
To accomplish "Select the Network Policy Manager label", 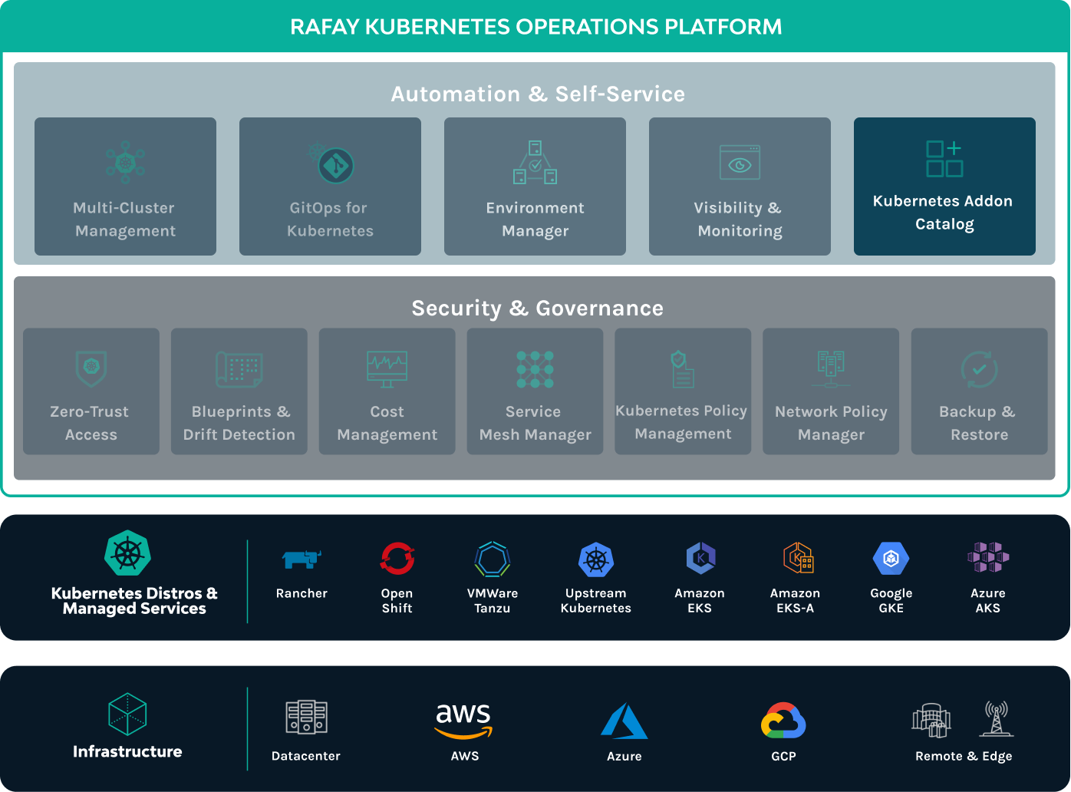I will point(832,423).
